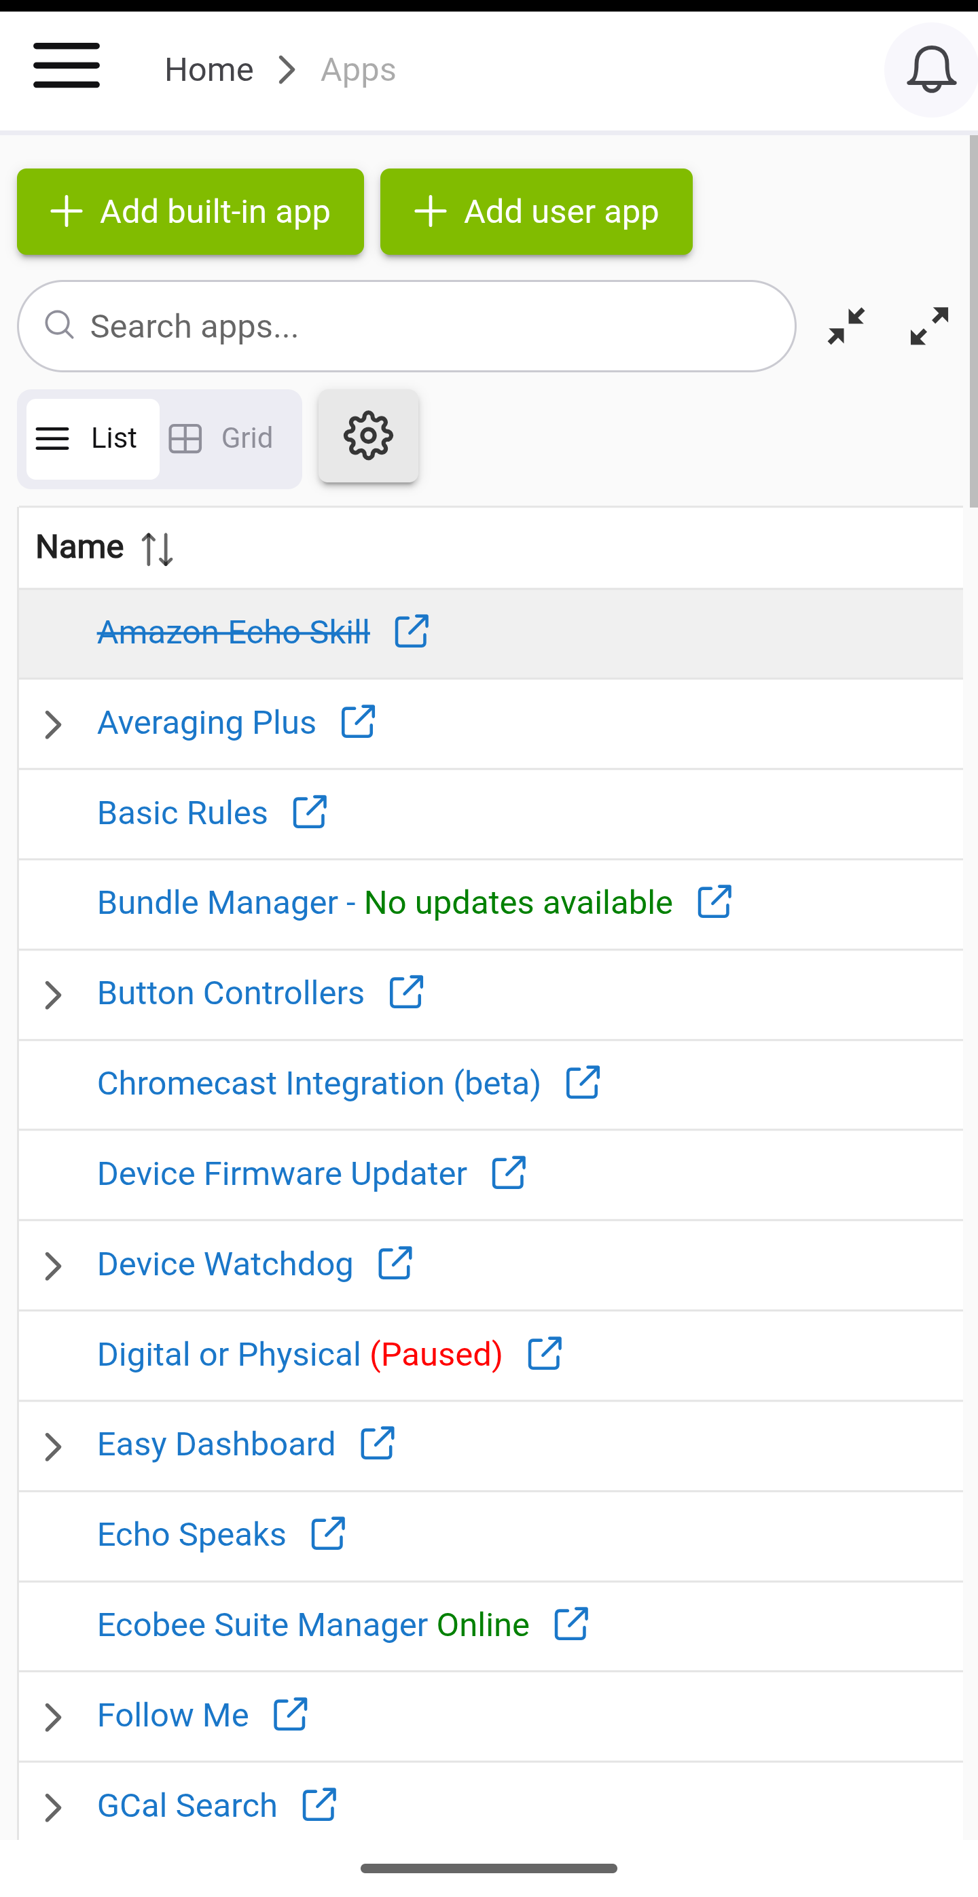978x1897 pixels.
Task: Switch to List view
Action: [x=93, y=439]
